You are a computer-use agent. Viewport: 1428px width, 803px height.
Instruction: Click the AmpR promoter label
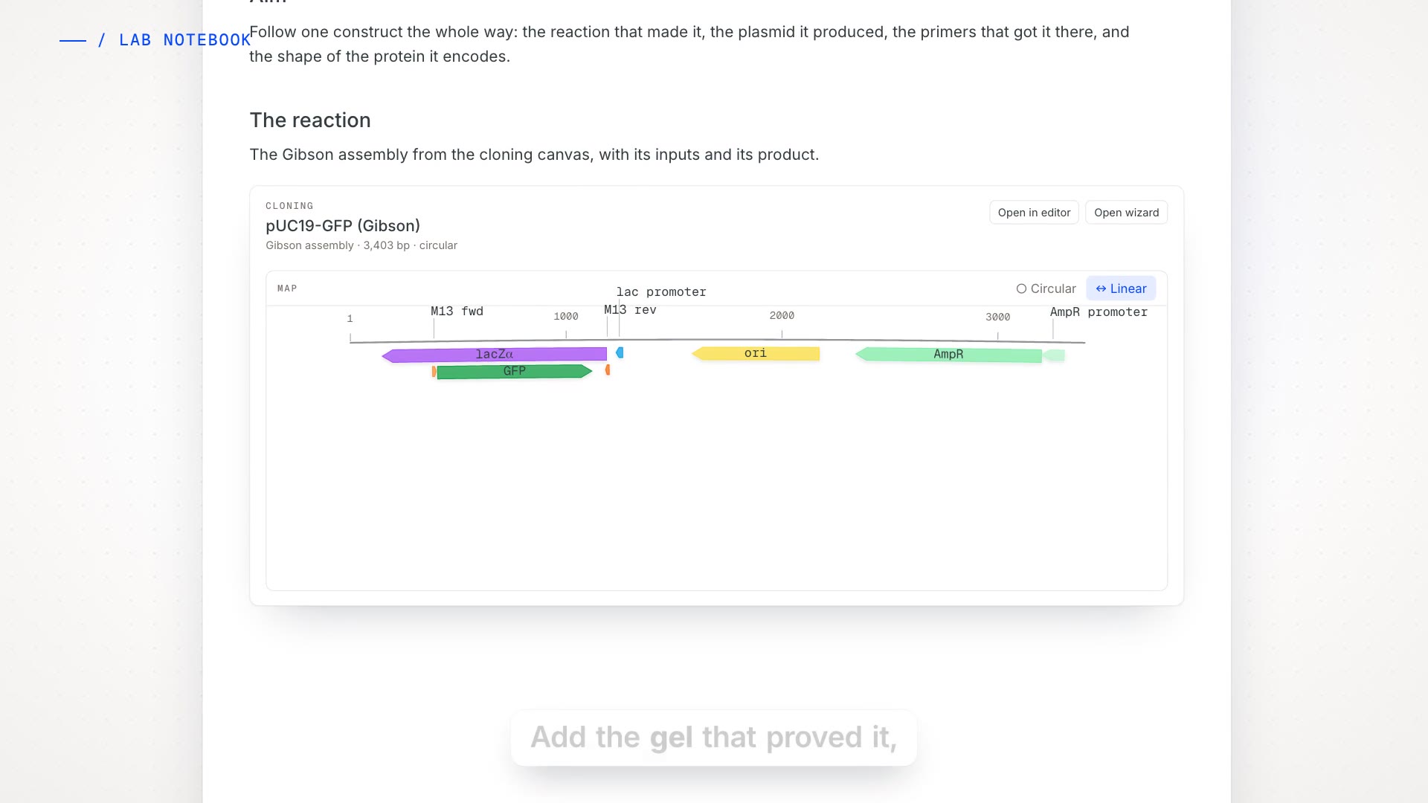(1099, 312)
